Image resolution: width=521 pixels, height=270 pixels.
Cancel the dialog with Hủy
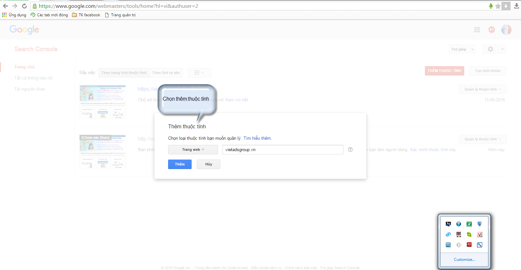coord(209,164)
